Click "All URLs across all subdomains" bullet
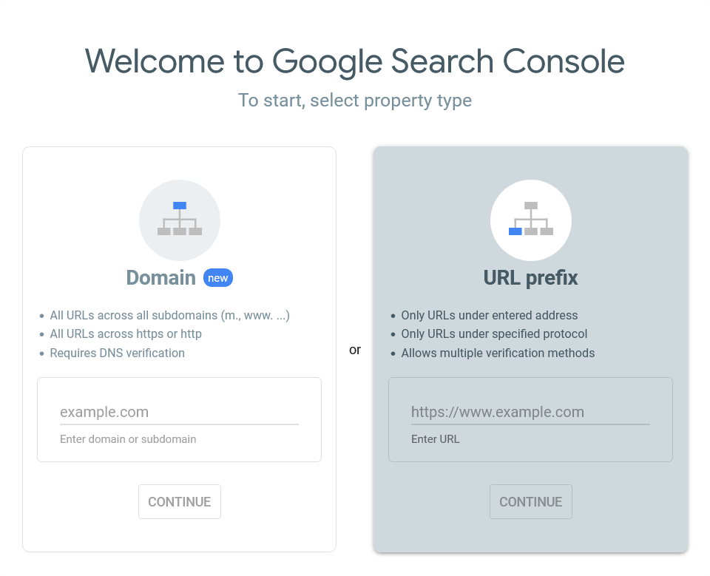This screenshot has width=710, height=576. pos(169,315)
